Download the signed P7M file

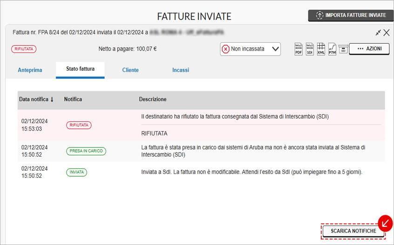pyautogui.click(x=332, y=49)
